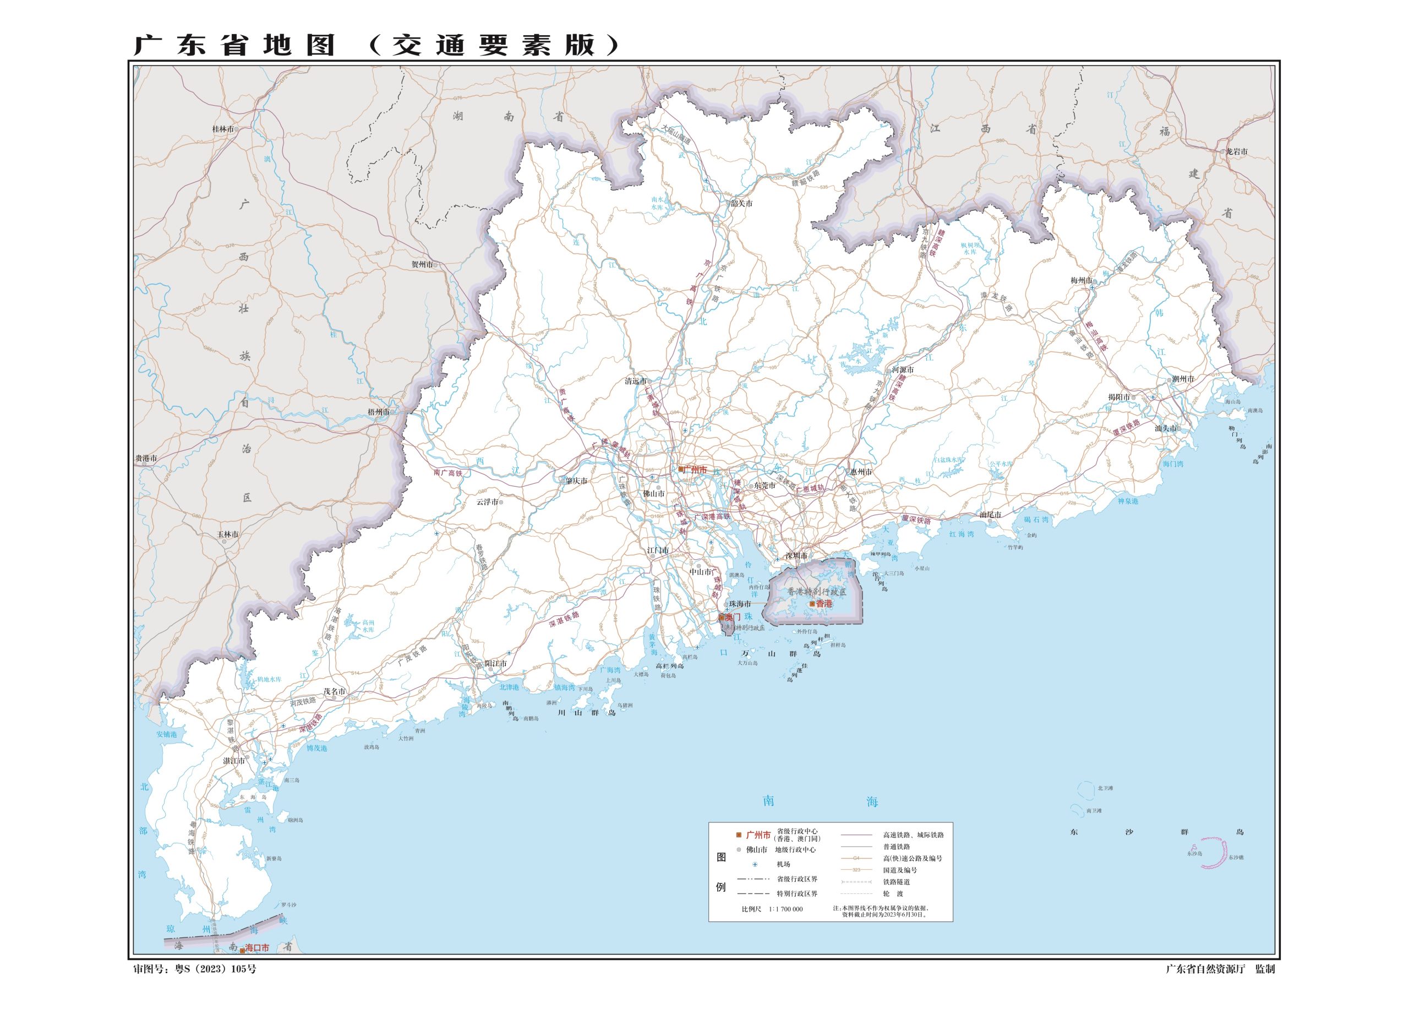Select the 潮州市 city label
This screenshot has height=1020, width=1409.
coord(1183,379)
